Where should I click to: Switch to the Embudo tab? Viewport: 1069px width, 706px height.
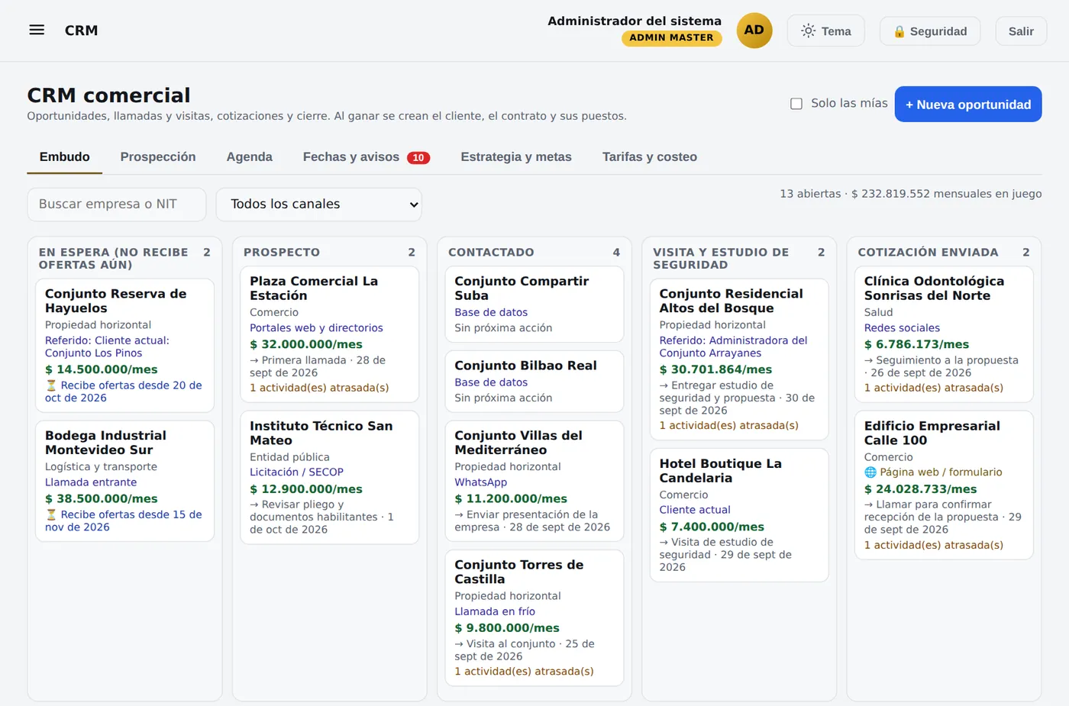(x=65, y=156)
